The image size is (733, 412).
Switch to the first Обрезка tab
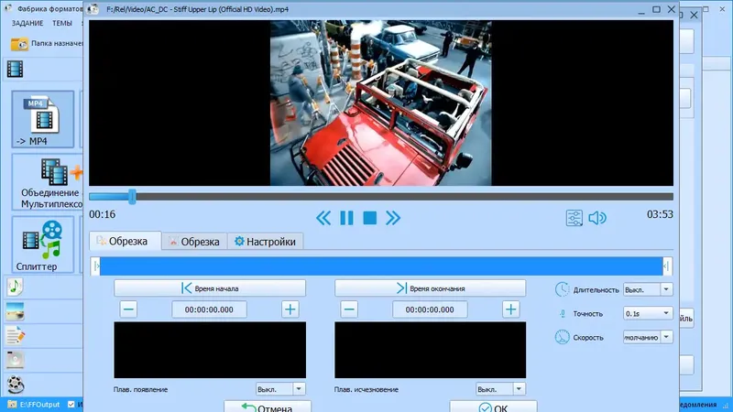(126, 241)
